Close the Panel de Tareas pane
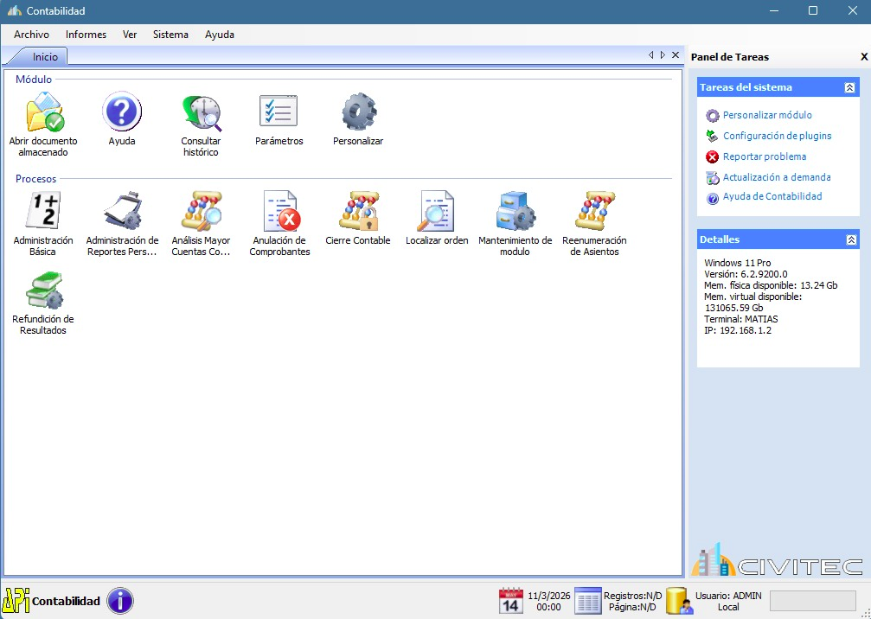The height and width of the screenshot is (619, 871). 864,56
